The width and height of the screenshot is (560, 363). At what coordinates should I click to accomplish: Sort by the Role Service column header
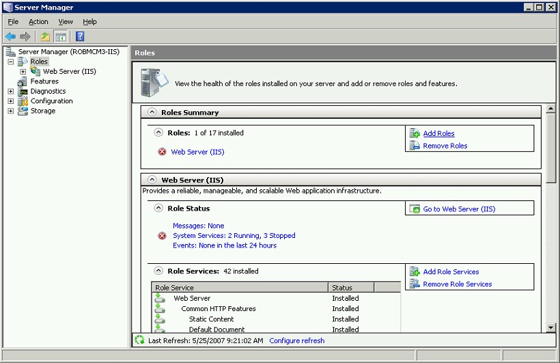pyautogui.click(x=240, y=288)
